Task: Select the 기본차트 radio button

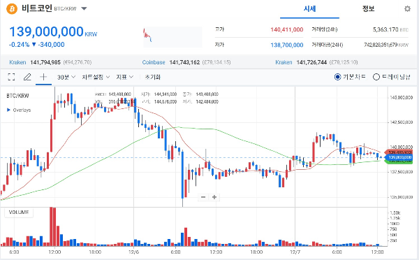Action: [338, 77]
